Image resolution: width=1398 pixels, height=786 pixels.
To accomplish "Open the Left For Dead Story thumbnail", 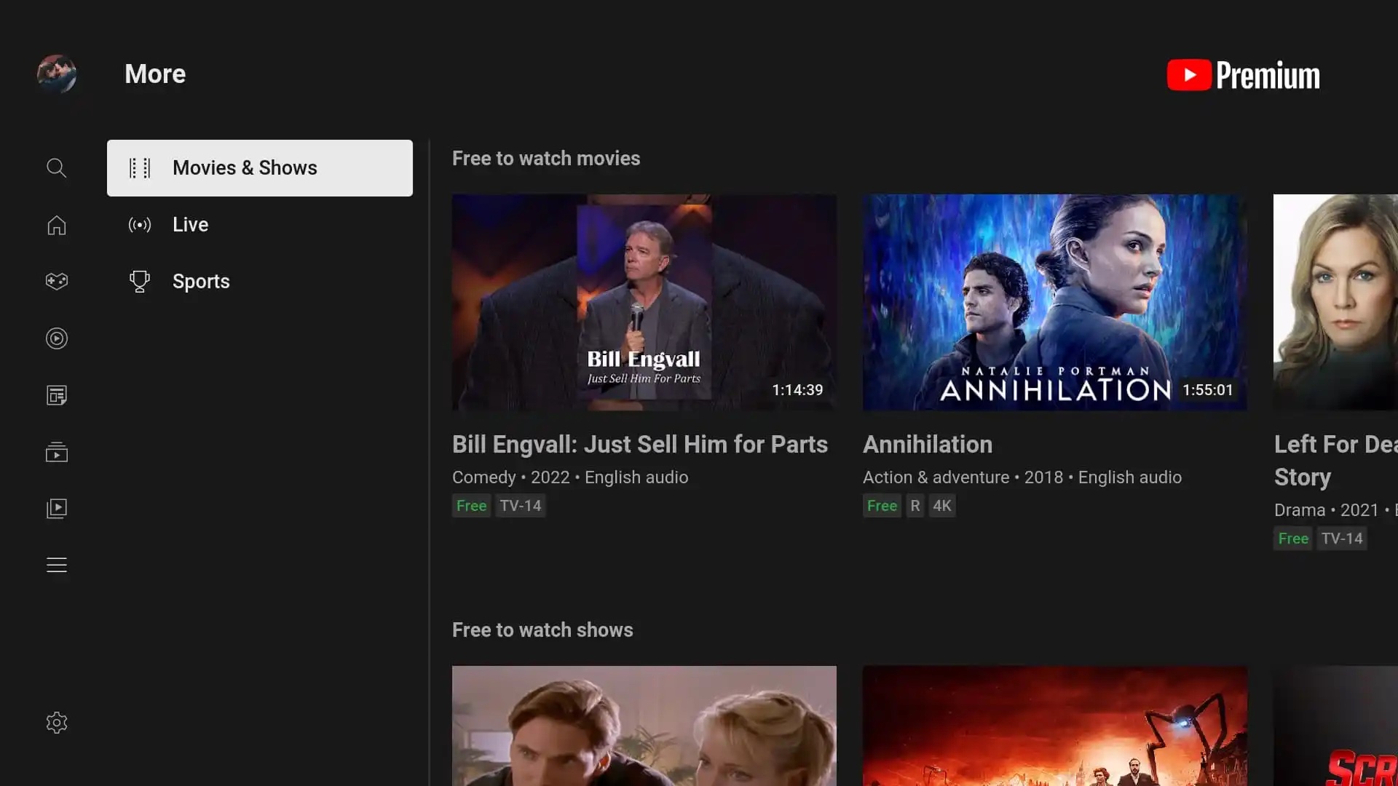I will (x=1335, y=302).
